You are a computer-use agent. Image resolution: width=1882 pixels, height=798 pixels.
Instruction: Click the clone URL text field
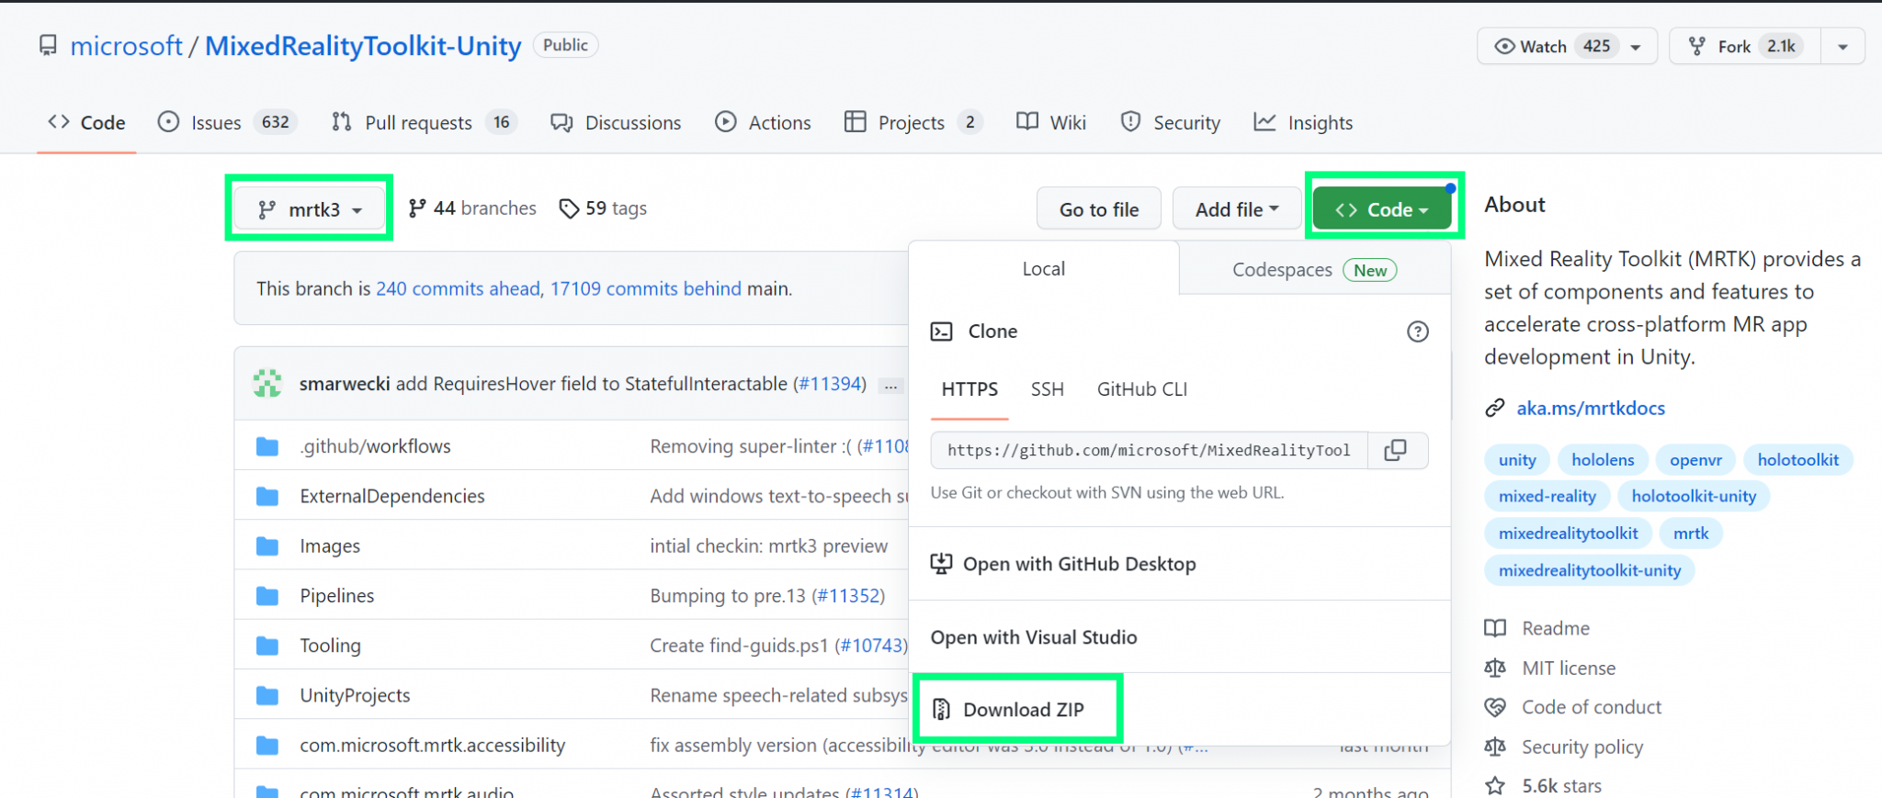[1148, 450]
